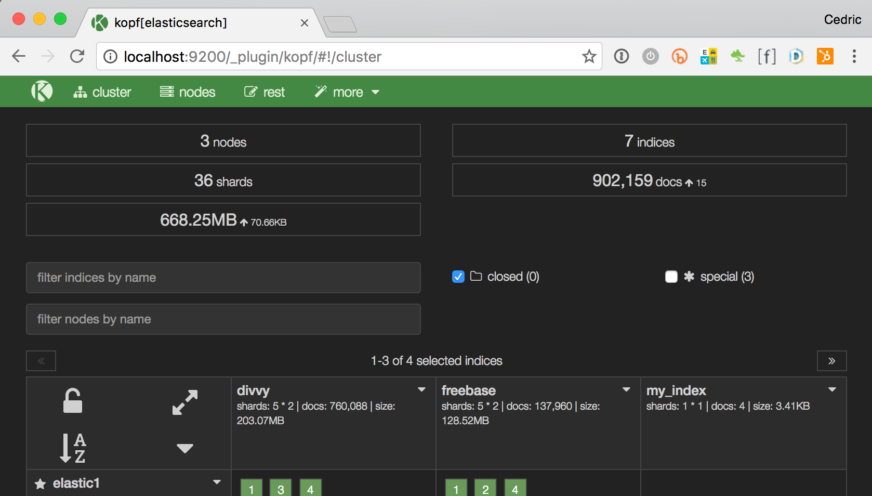Open the my_index dropdown
Image resolution: width=872 pixels, height=496 pixels.
click(833, 389)
